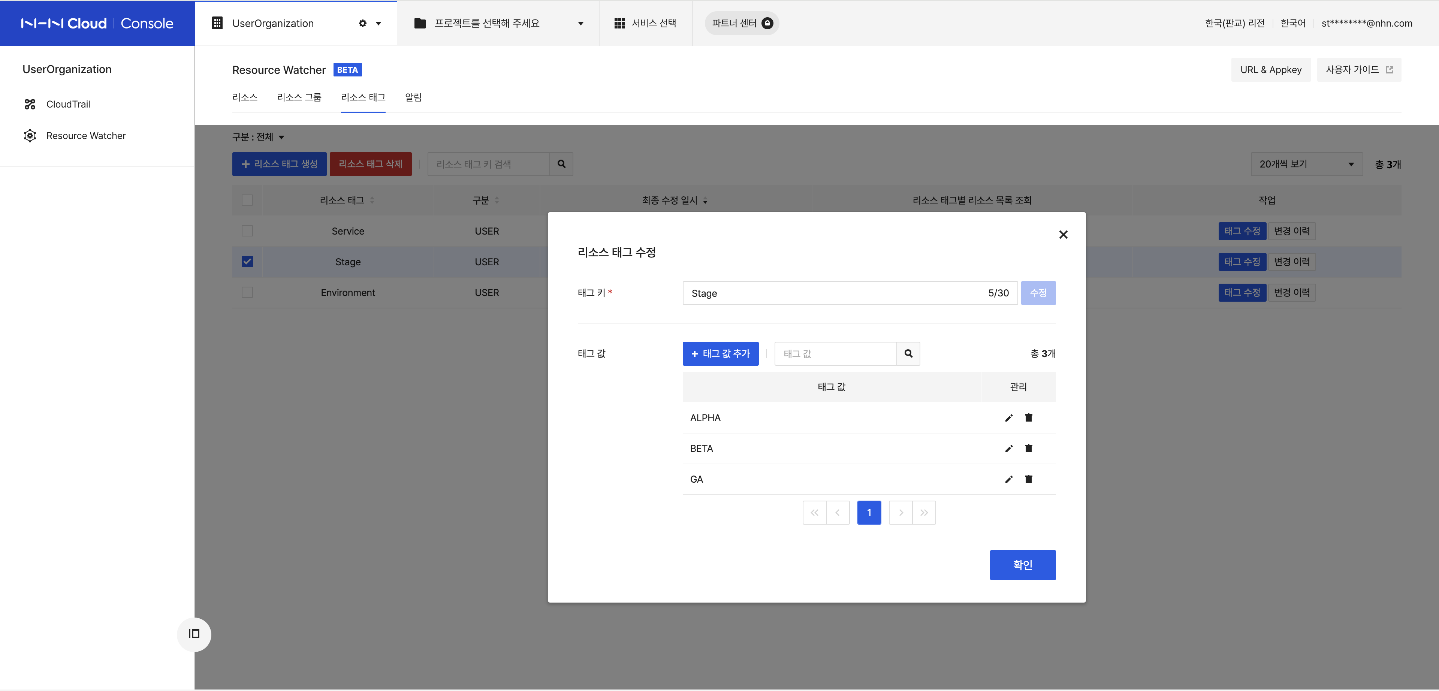The image size is (1439, 691).
Task: Open URL & Appkey
Action: pos(1271,70)
